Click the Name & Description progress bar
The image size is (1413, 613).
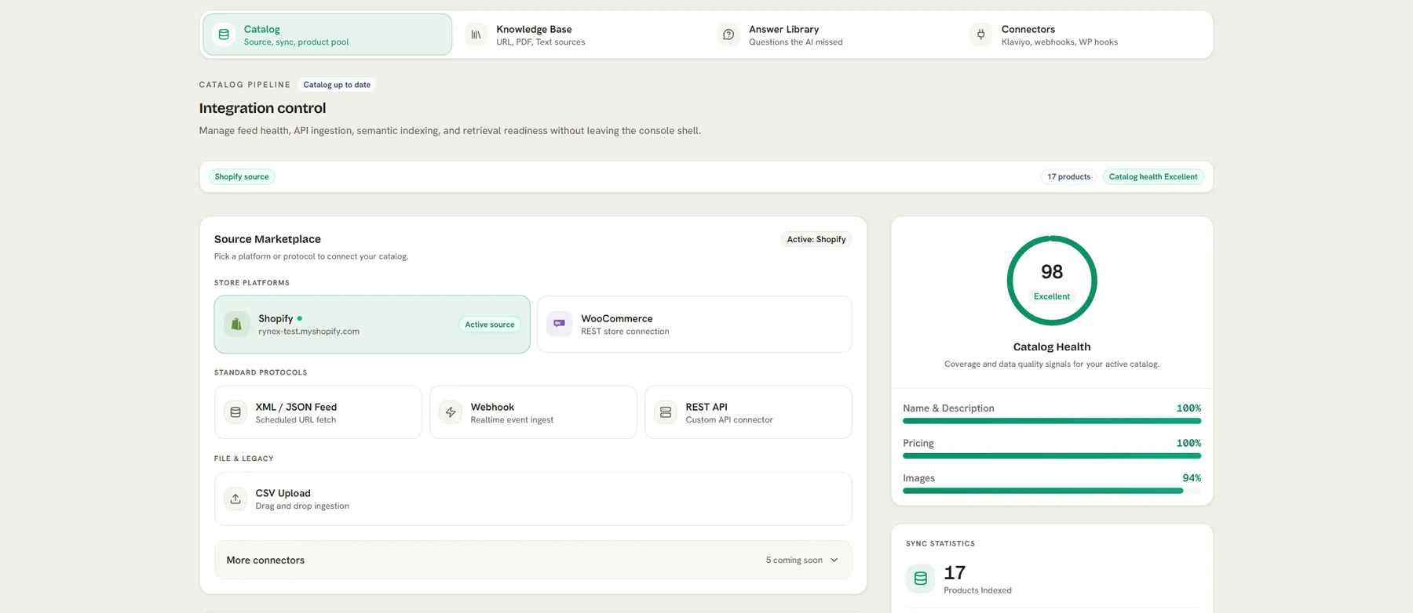click(x=1052, y=421)
